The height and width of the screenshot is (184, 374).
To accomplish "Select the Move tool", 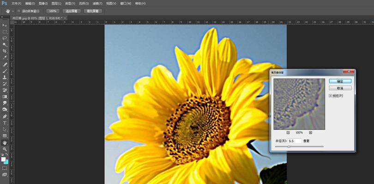I will click(5, 25).
